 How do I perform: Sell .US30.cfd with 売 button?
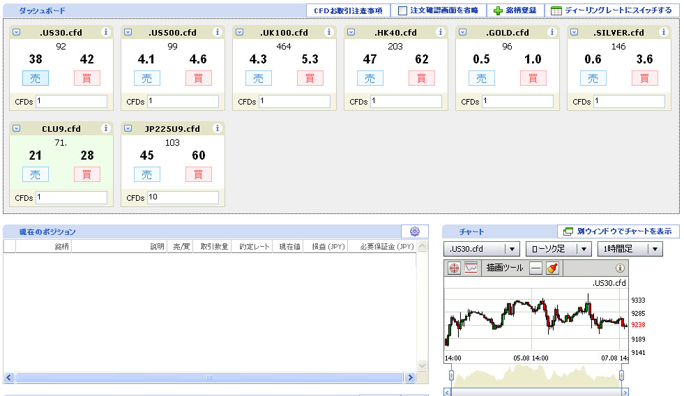pyautogui.click(x=36, y=78)
